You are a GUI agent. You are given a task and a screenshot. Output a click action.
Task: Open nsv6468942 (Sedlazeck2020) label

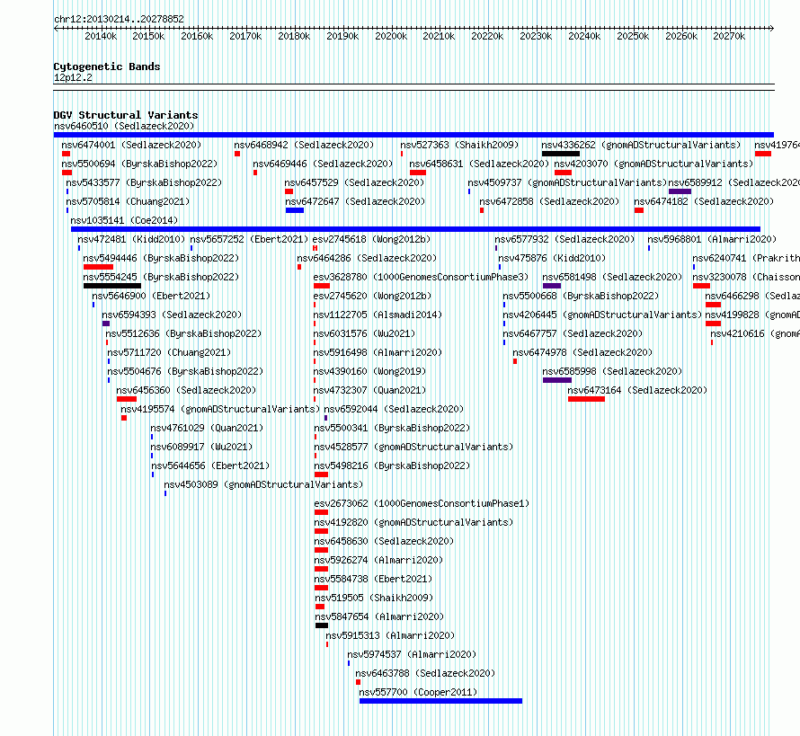coord(304,145)
